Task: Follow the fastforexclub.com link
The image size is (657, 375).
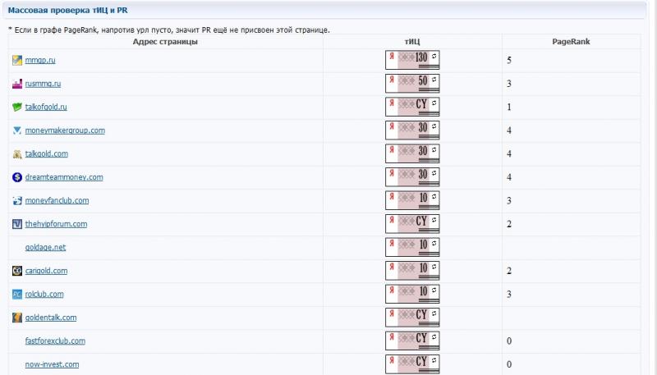Action: (x=55, y=341)
